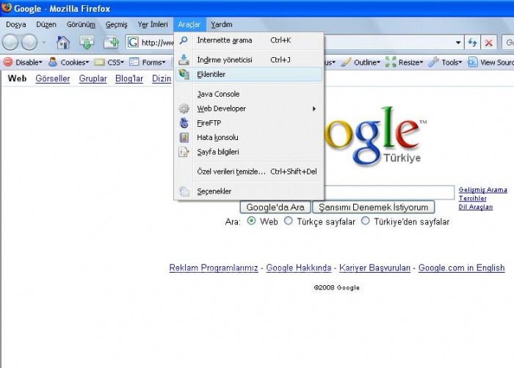Open Eklentiler from the Araçlar menu
Image resolution: width=514 pixels, height=368 pixels.
tap(211, 75)
